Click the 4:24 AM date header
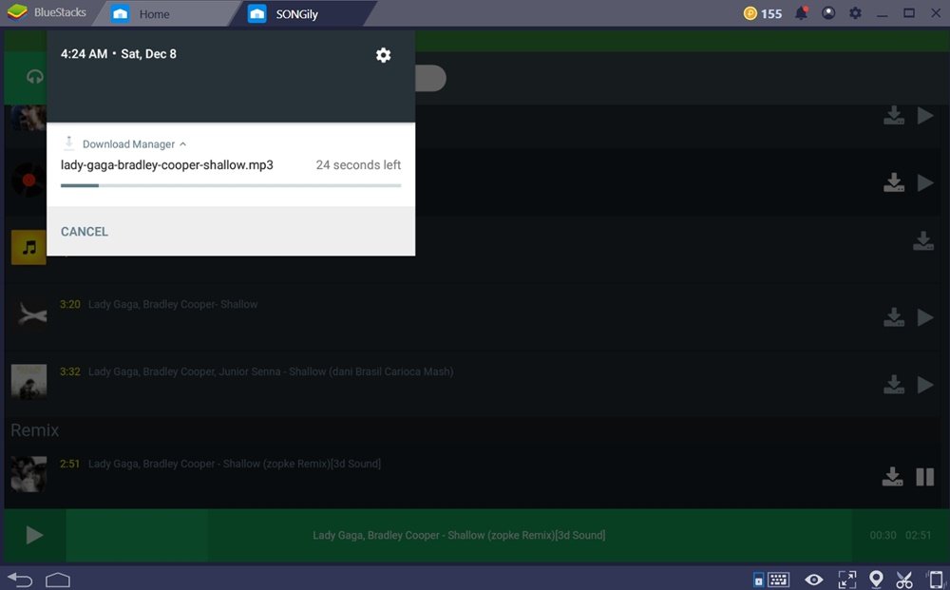The height and width of the screenshot is (590, 950). point(118,54)
